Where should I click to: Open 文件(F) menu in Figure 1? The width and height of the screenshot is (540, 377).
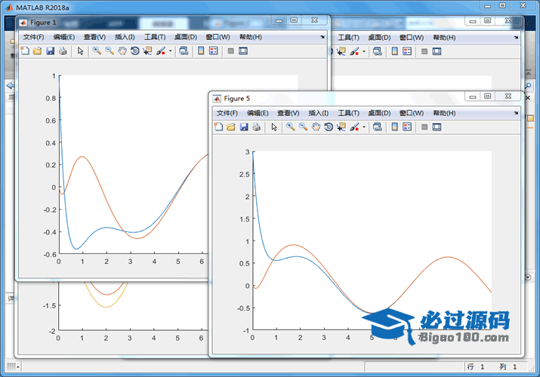point(33,37)
